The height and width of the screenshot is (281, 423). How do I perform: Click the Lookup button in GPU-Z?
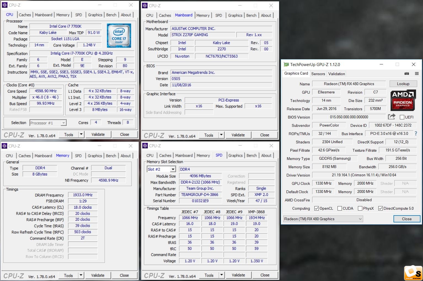point(403,84)
